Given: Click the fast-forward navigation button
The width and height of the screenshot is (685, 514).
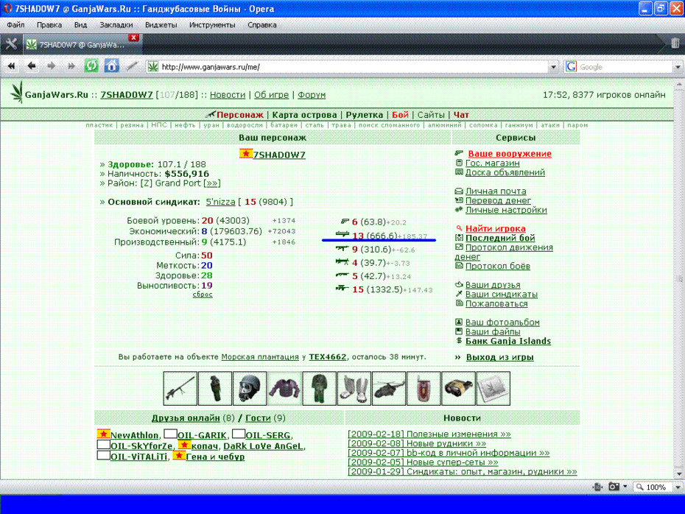Looking at the screenshot, I should [x=71, y=66].
